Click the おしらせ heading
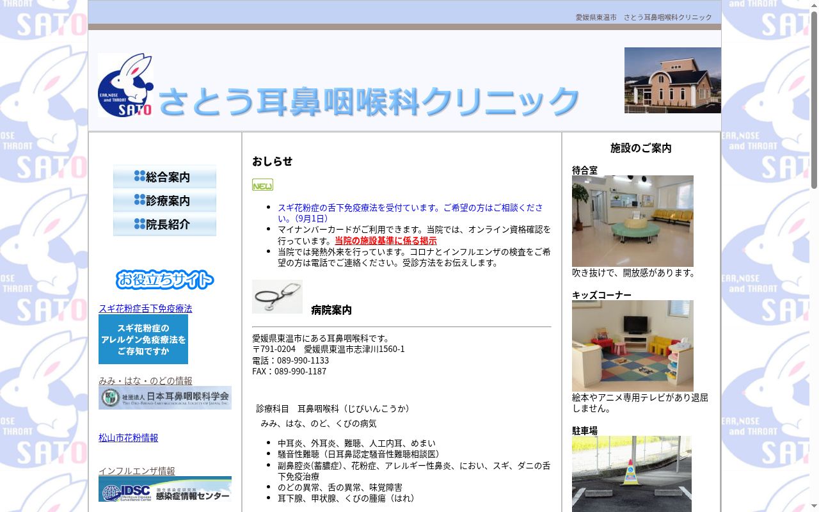The width and height of the screenshot is (819, 512). [x=272, y=161]
